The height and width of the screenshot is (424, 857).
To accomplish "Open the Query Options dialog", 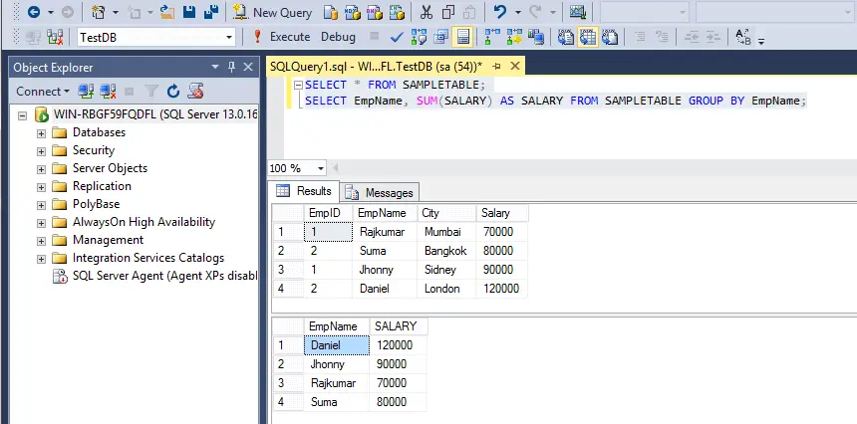I will click(440, 37).
